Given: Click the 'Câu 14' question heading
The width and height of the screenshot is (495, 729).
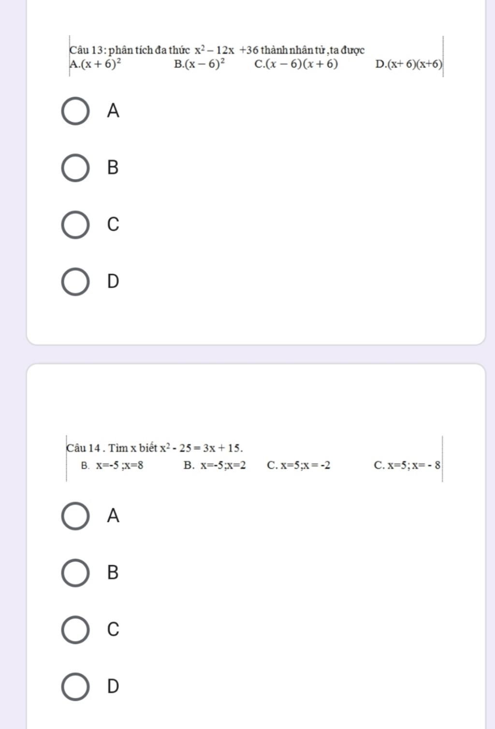Looking at the screenshot, I should tap(83, 448).
